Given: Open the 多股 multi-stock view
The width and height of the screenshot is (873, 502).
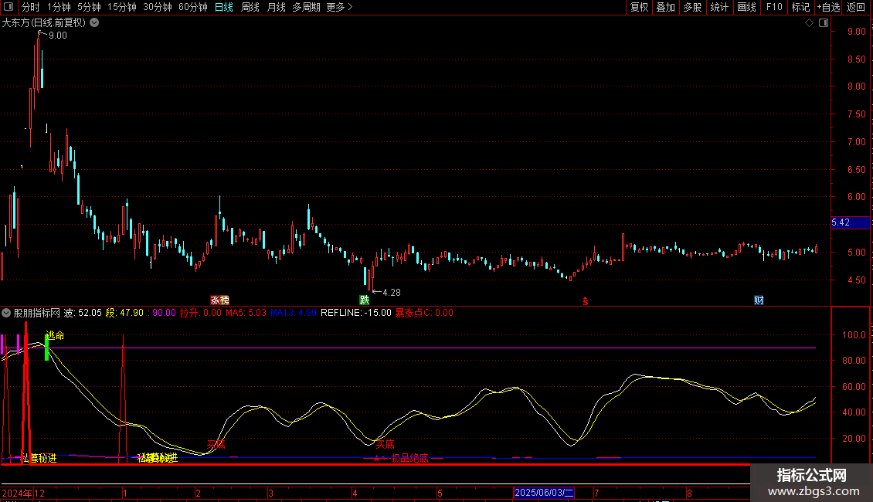Looking at the screenshot, I should 692,7.
